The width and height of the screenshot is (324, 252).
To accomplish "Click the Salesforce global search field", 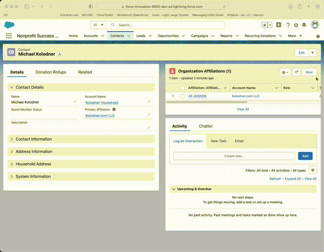I will (165, 25).
